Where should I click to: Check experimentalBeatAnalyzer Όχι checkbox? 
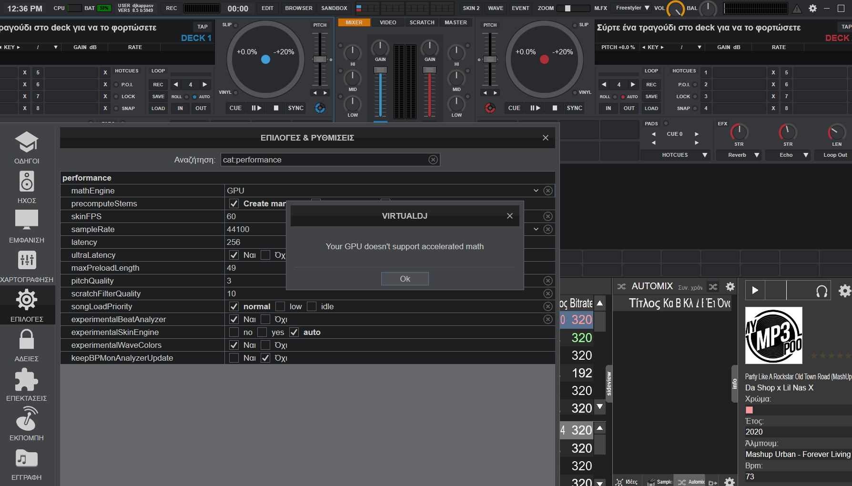[x=265, y=319]
